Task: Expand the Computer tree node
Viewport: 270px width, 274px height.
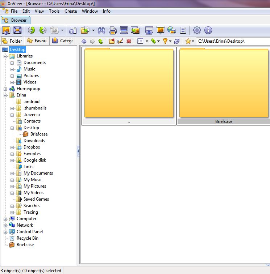Action: 5,219
